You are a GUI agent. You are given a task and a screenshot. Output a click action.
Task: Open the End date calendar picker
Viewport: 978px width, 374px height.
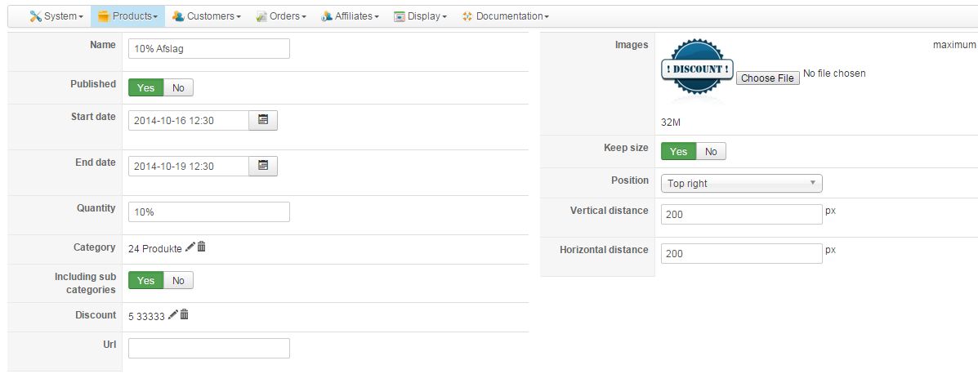click(x=263, y=166)
